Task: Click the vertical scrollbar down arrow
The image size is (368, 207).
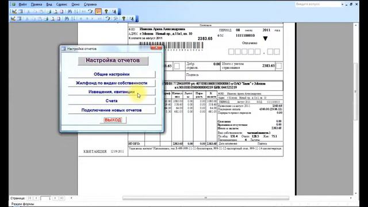Action: pos(356,193)
